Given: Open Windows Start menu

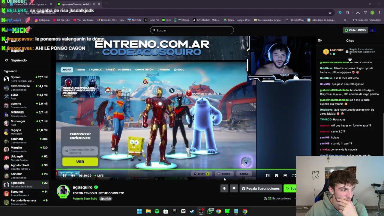Looking at the screenshot, I should [139, 211].
